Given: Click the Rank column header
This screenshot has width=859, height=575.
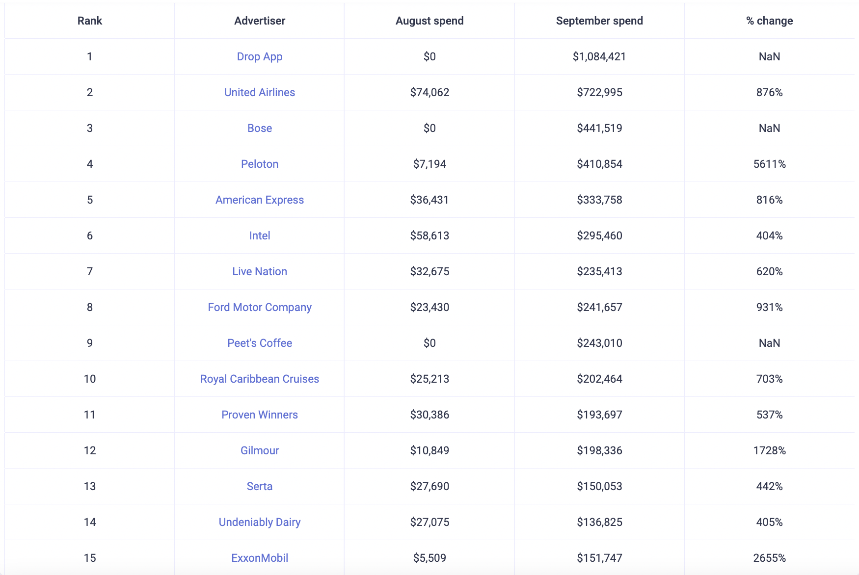Looking at the screenshot, I should pyautogui.click(x=90, y=21).
